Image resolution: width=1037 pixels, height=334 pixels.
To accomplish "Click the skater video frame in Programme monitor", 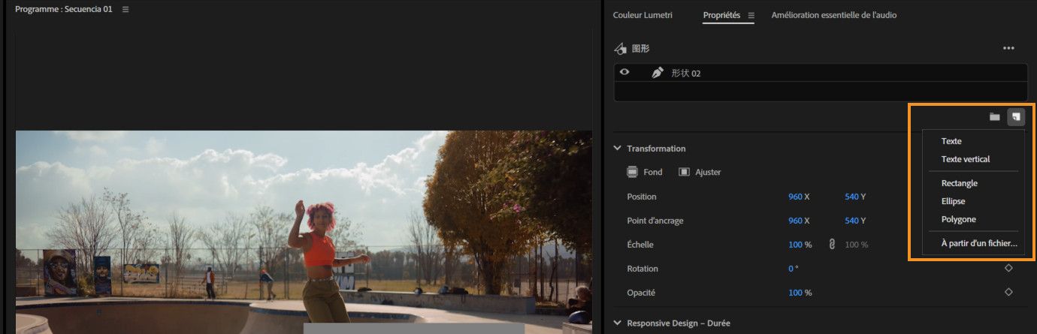I will [x=304, y=232].
